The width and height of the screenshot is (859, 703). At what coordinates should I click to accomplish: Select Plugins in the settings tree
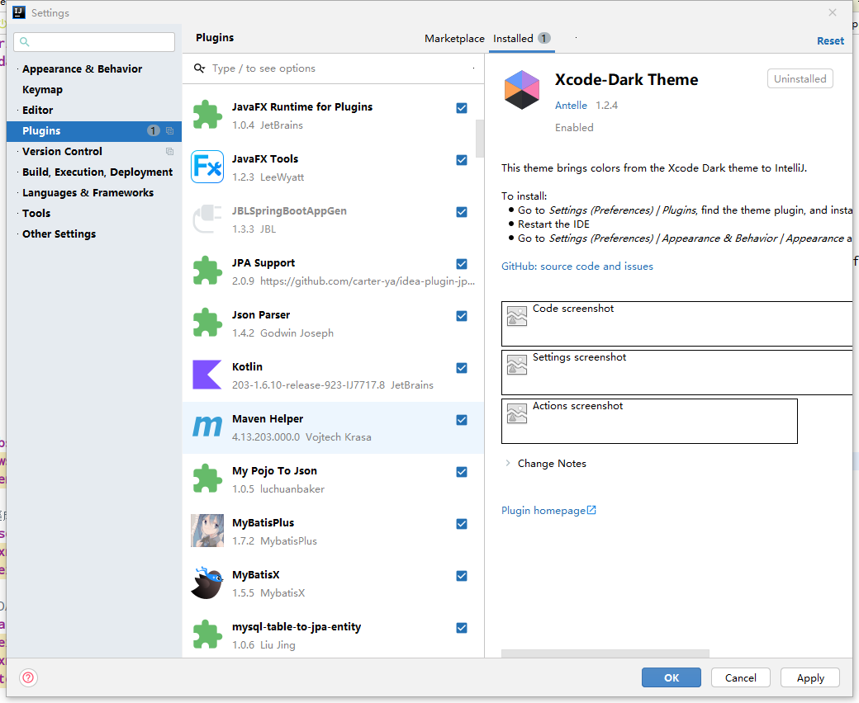tap(94, 130)
